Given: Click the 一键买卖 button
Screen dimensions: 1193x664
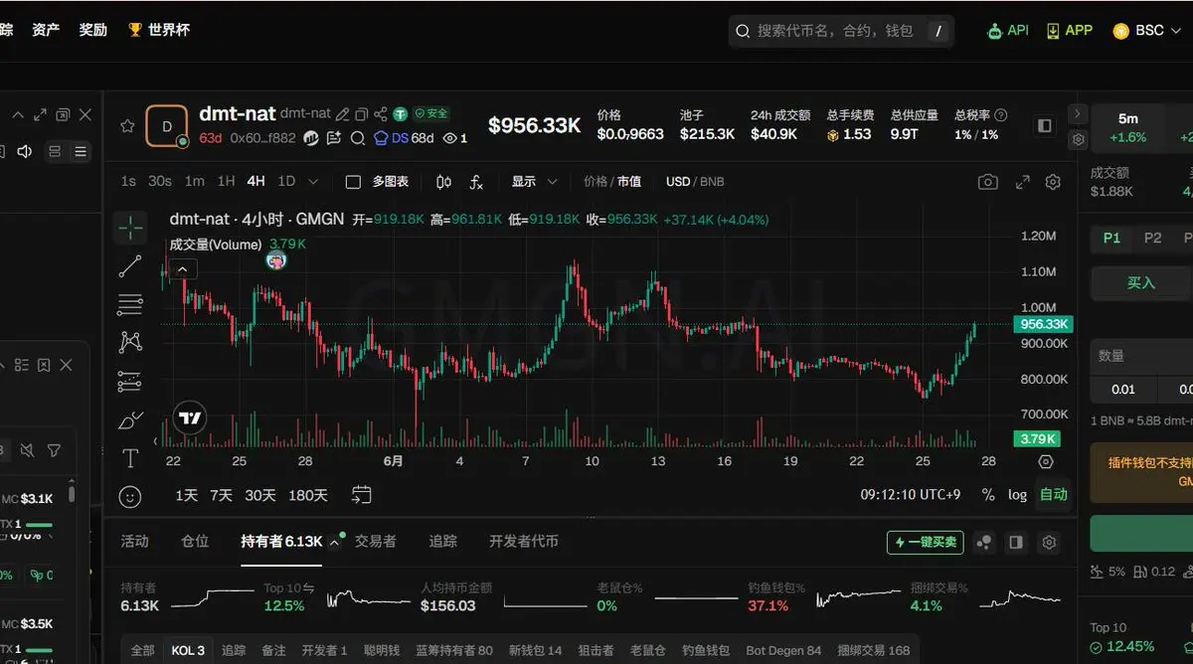Looking at the screenshot, I should (x=926, y=543).
